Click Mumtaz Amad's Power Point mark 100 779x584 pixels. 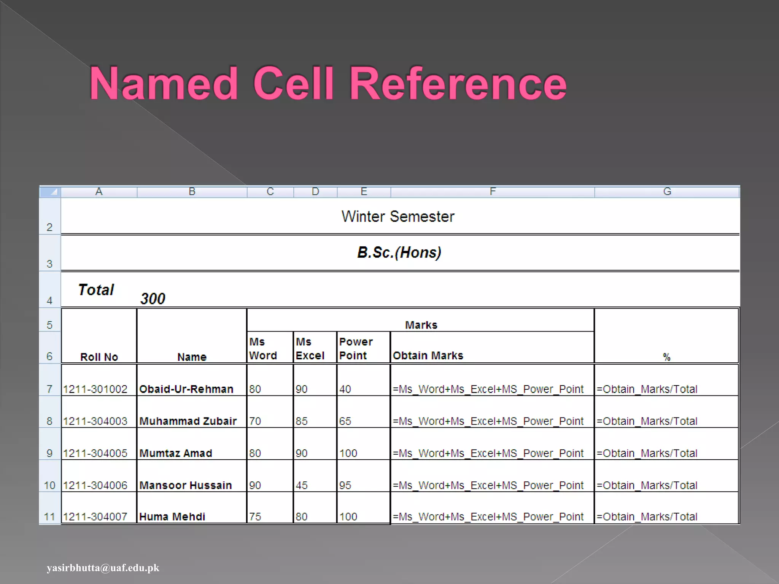coord(348,453)
